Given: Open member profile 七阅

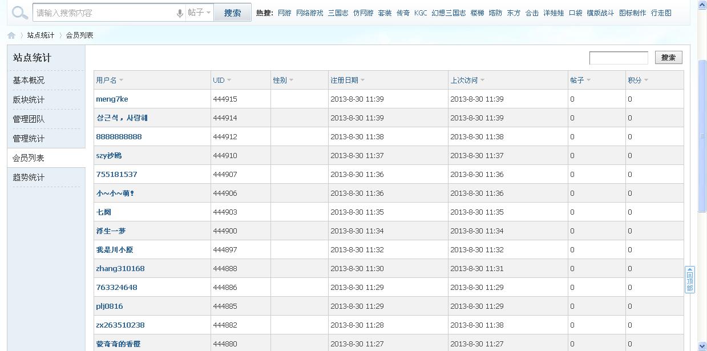Looking at the screenshot, I should 103,212.
